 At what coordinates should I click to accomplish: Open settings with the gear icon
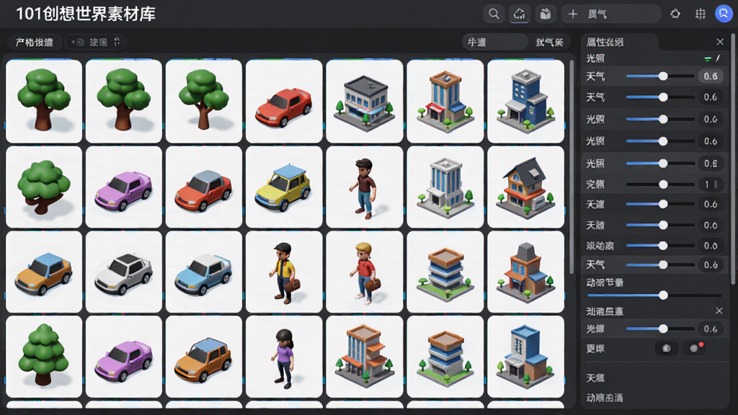(675, 14)
